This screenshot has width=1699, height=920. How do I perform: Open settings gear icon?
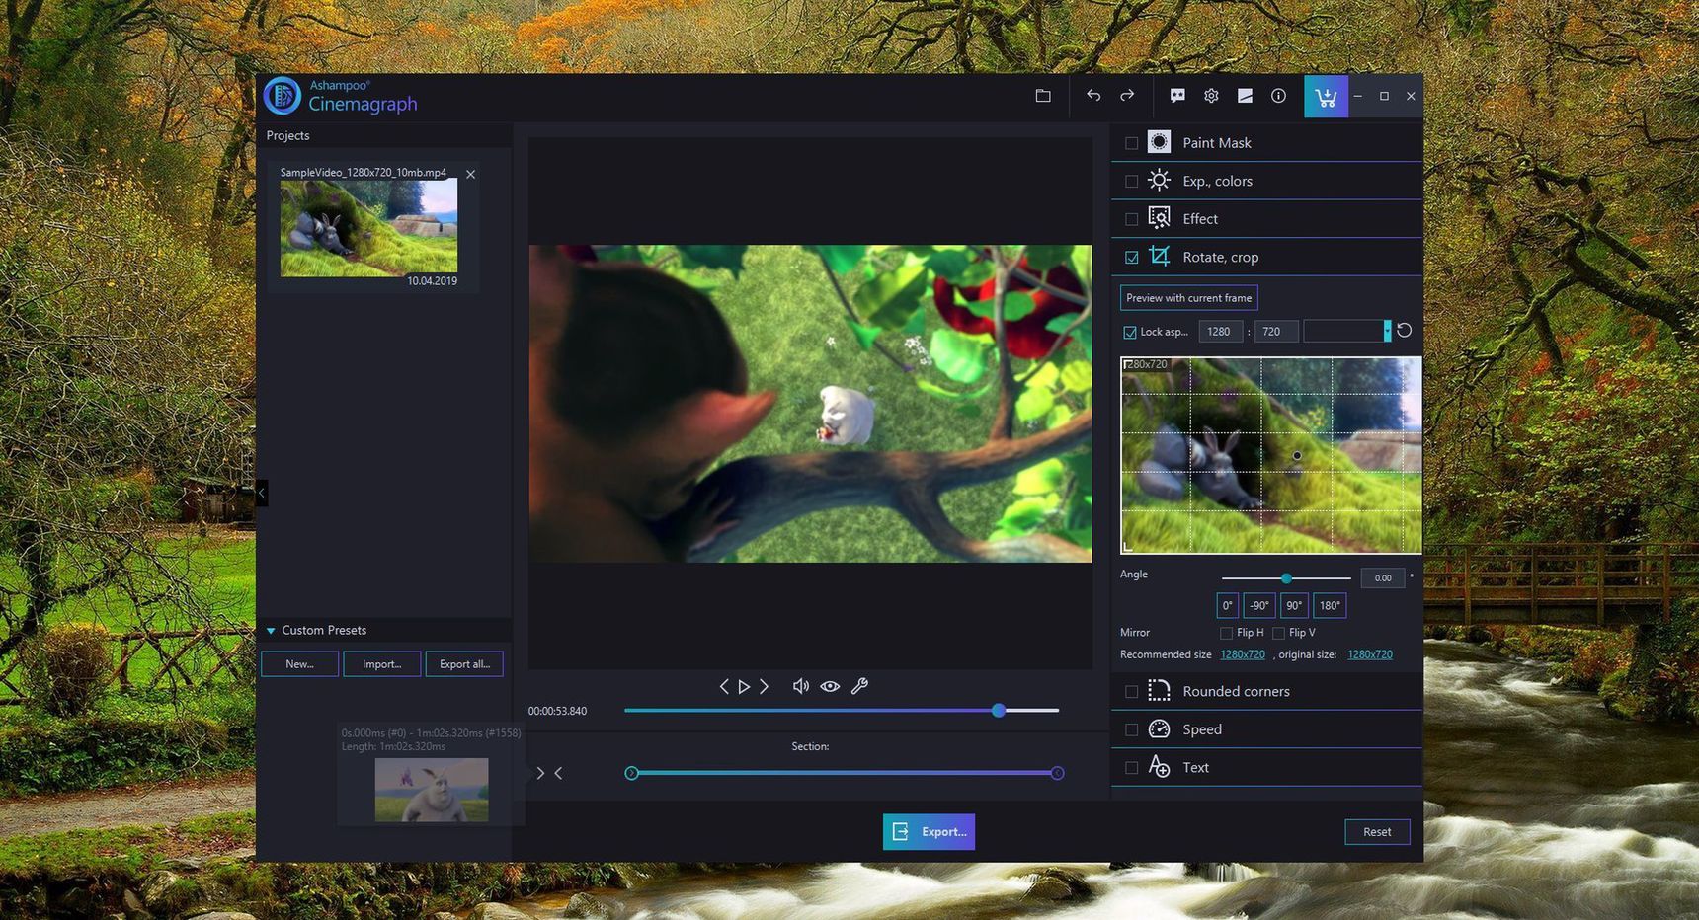(1211, 96)
